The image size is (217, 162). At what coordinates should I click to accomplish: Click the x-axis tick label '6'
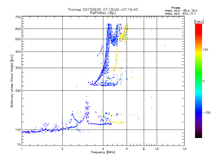127,149
